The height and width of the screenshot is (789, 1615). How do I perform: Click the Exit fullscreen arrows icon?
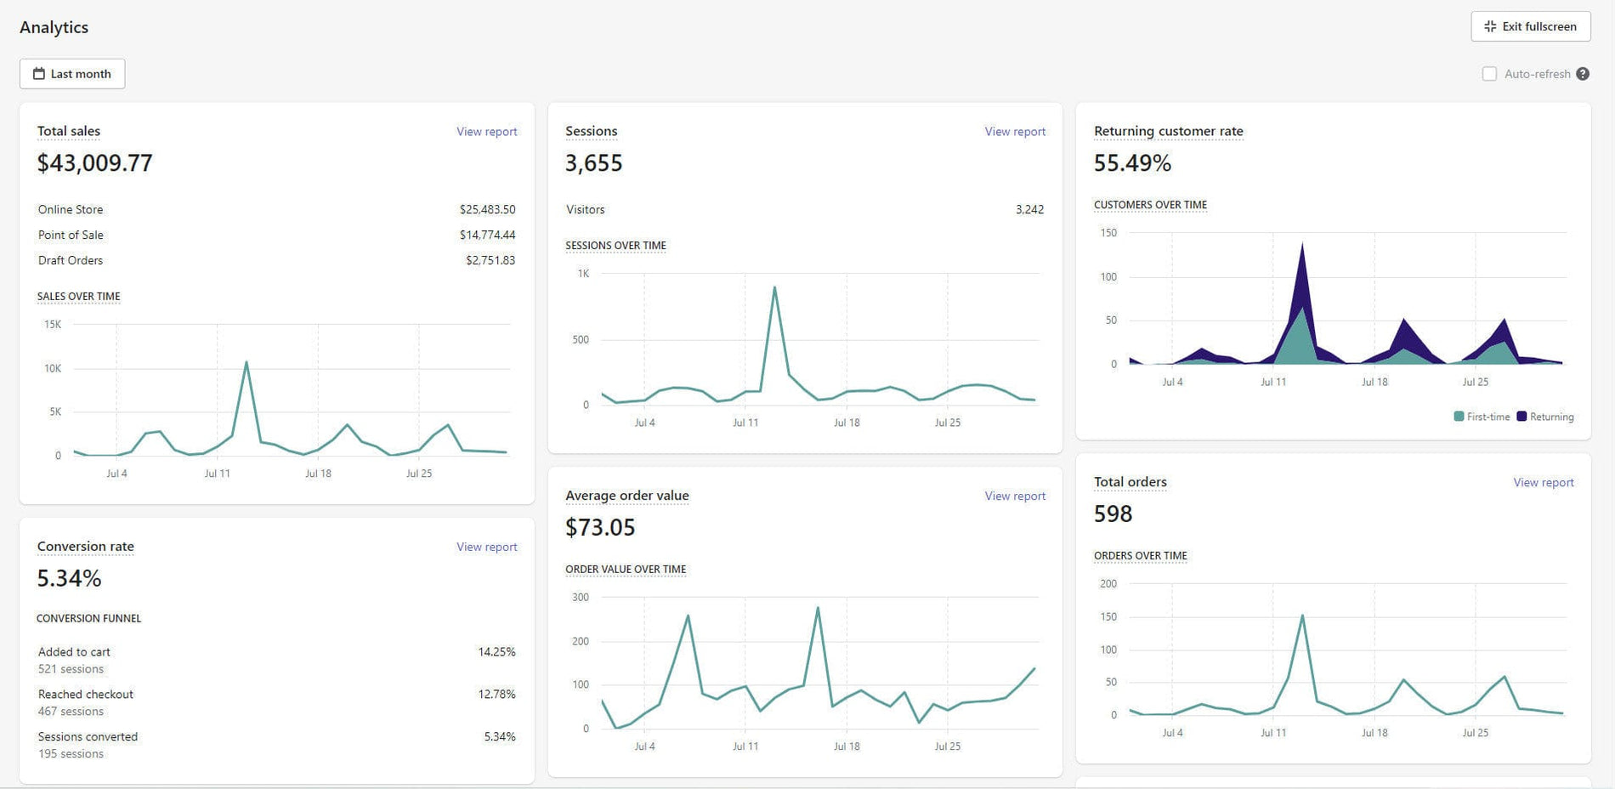[1489, 26]
